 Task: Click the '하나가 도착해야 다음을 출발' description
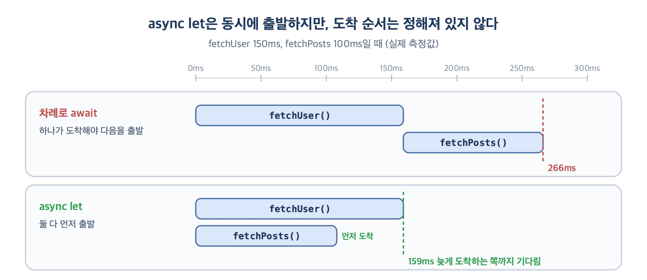click(91, 131)
